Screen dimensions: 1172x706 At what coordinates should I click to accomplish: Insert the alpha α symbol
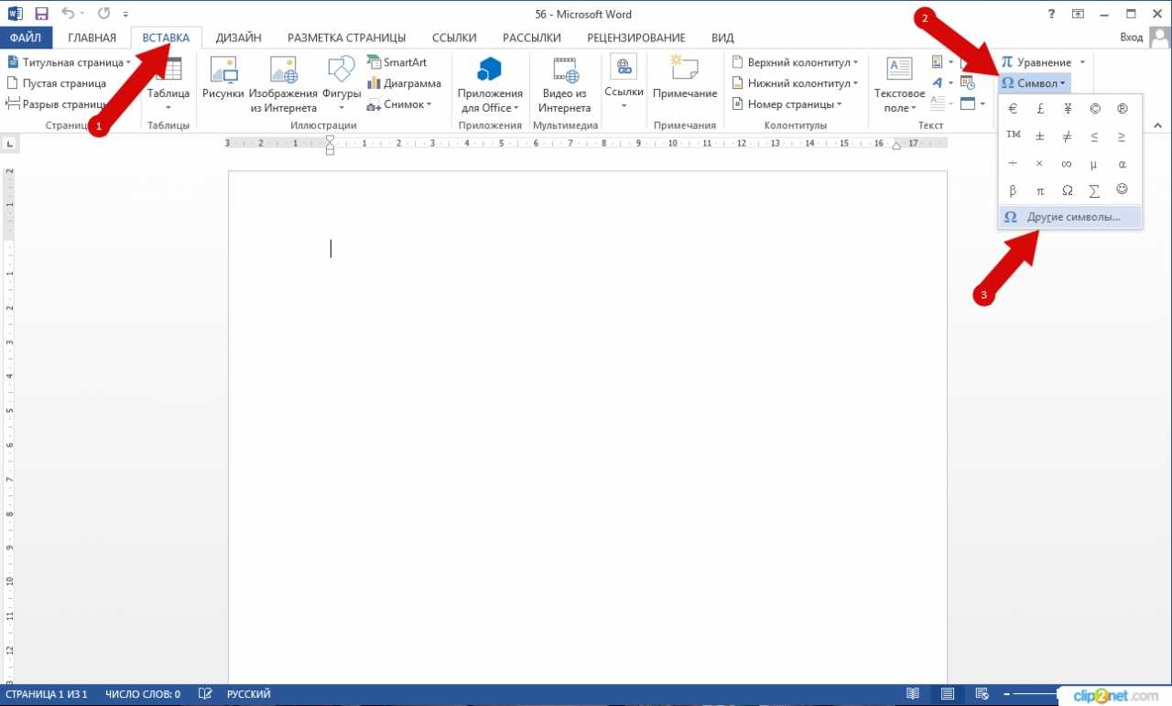(1123, 164)
